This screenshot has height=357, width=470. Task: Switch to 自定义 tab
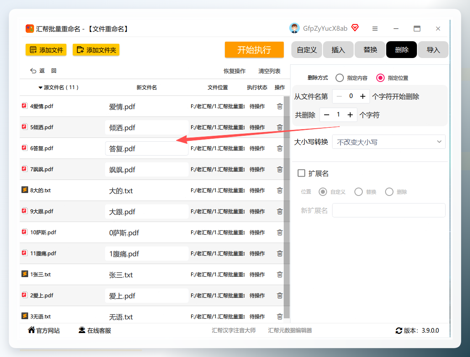click(x=306, y=50)
